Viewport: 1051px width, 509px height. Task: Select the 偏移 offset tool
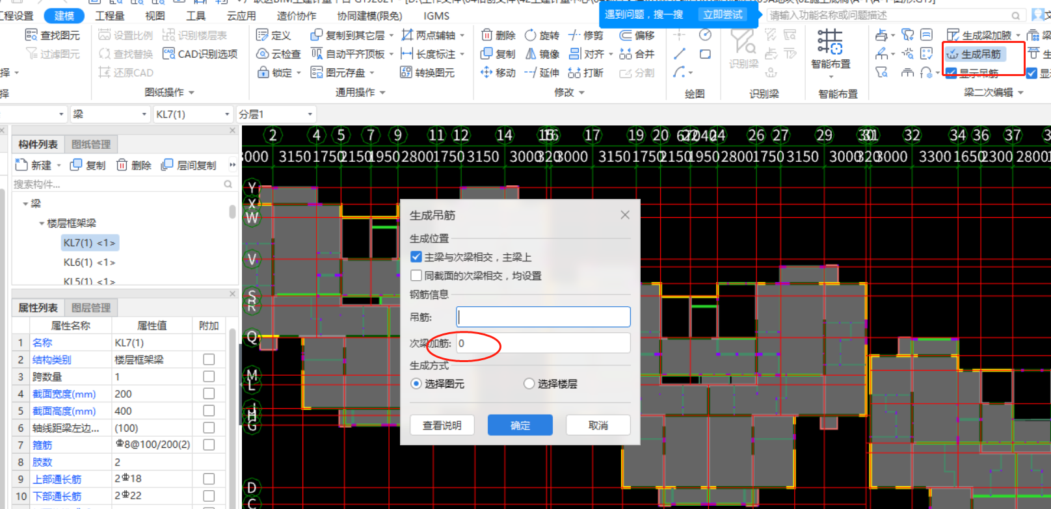[637, 35]
